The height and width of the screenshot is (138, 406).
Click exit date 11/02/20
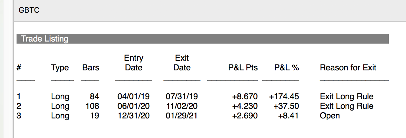pos(182,106)
